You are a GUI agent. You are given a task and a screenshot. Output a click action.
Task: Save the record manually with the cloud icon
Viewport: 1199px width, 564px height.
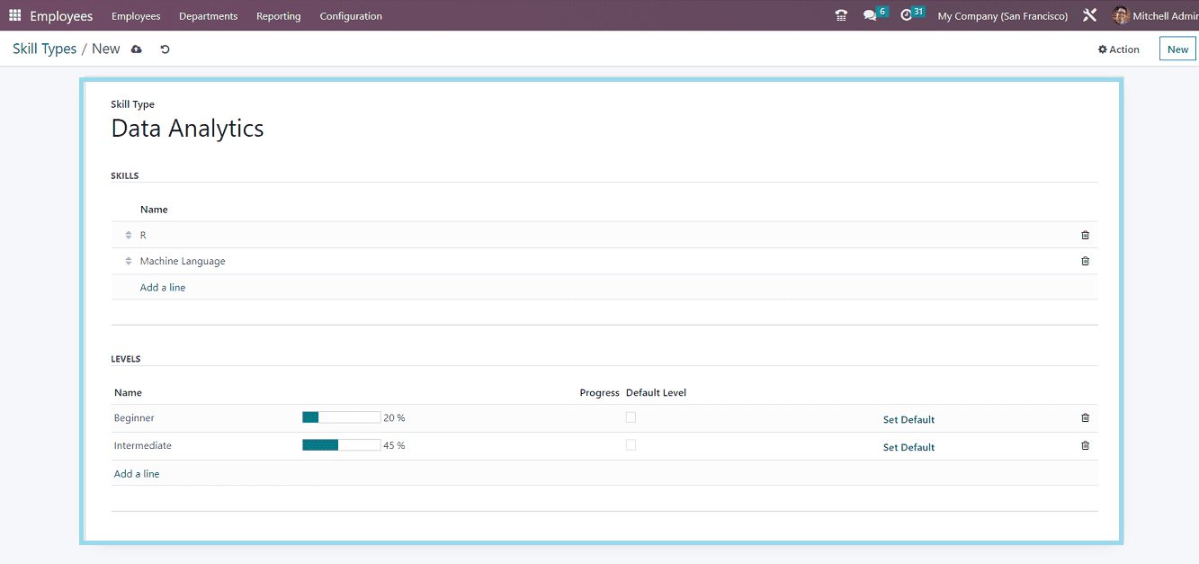137,49
